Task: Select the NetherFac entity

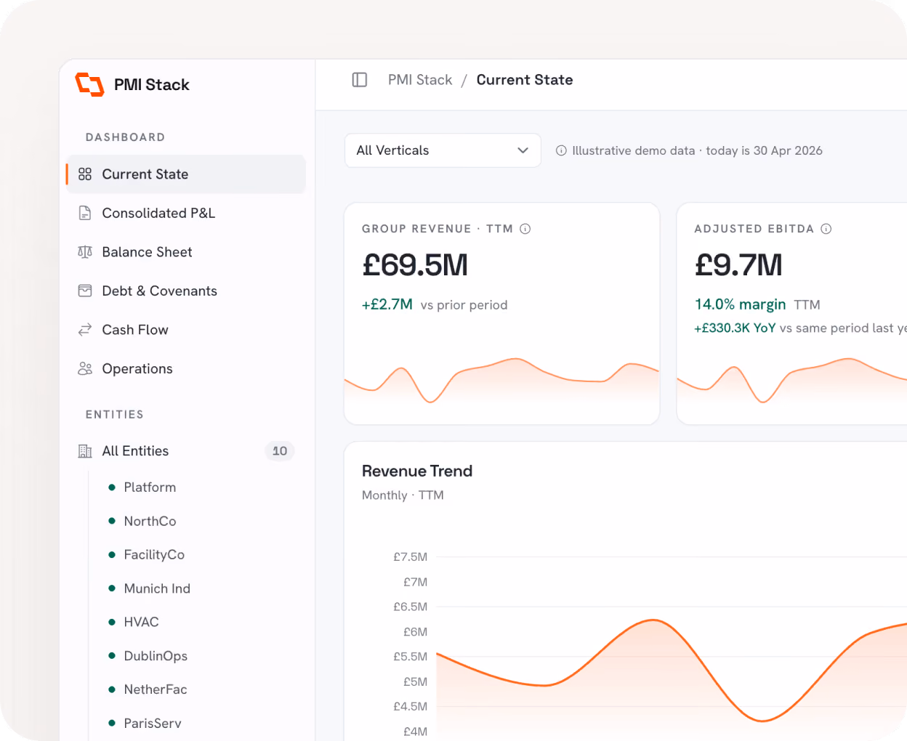Action: pyautogui.click(x=156, y=689)
